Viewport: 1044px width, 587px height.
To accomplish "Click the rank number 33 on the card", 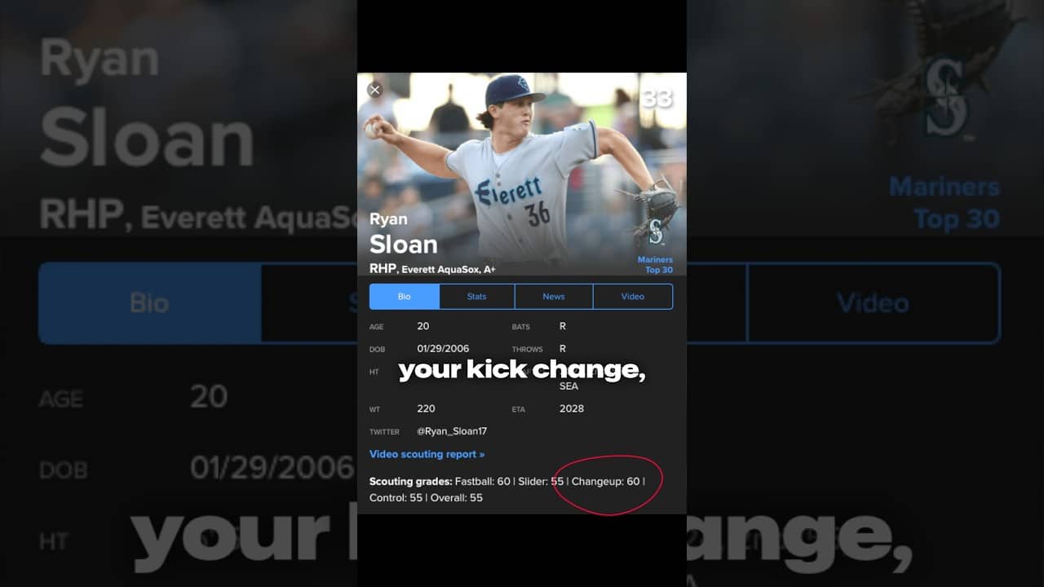I will (657, 99).
